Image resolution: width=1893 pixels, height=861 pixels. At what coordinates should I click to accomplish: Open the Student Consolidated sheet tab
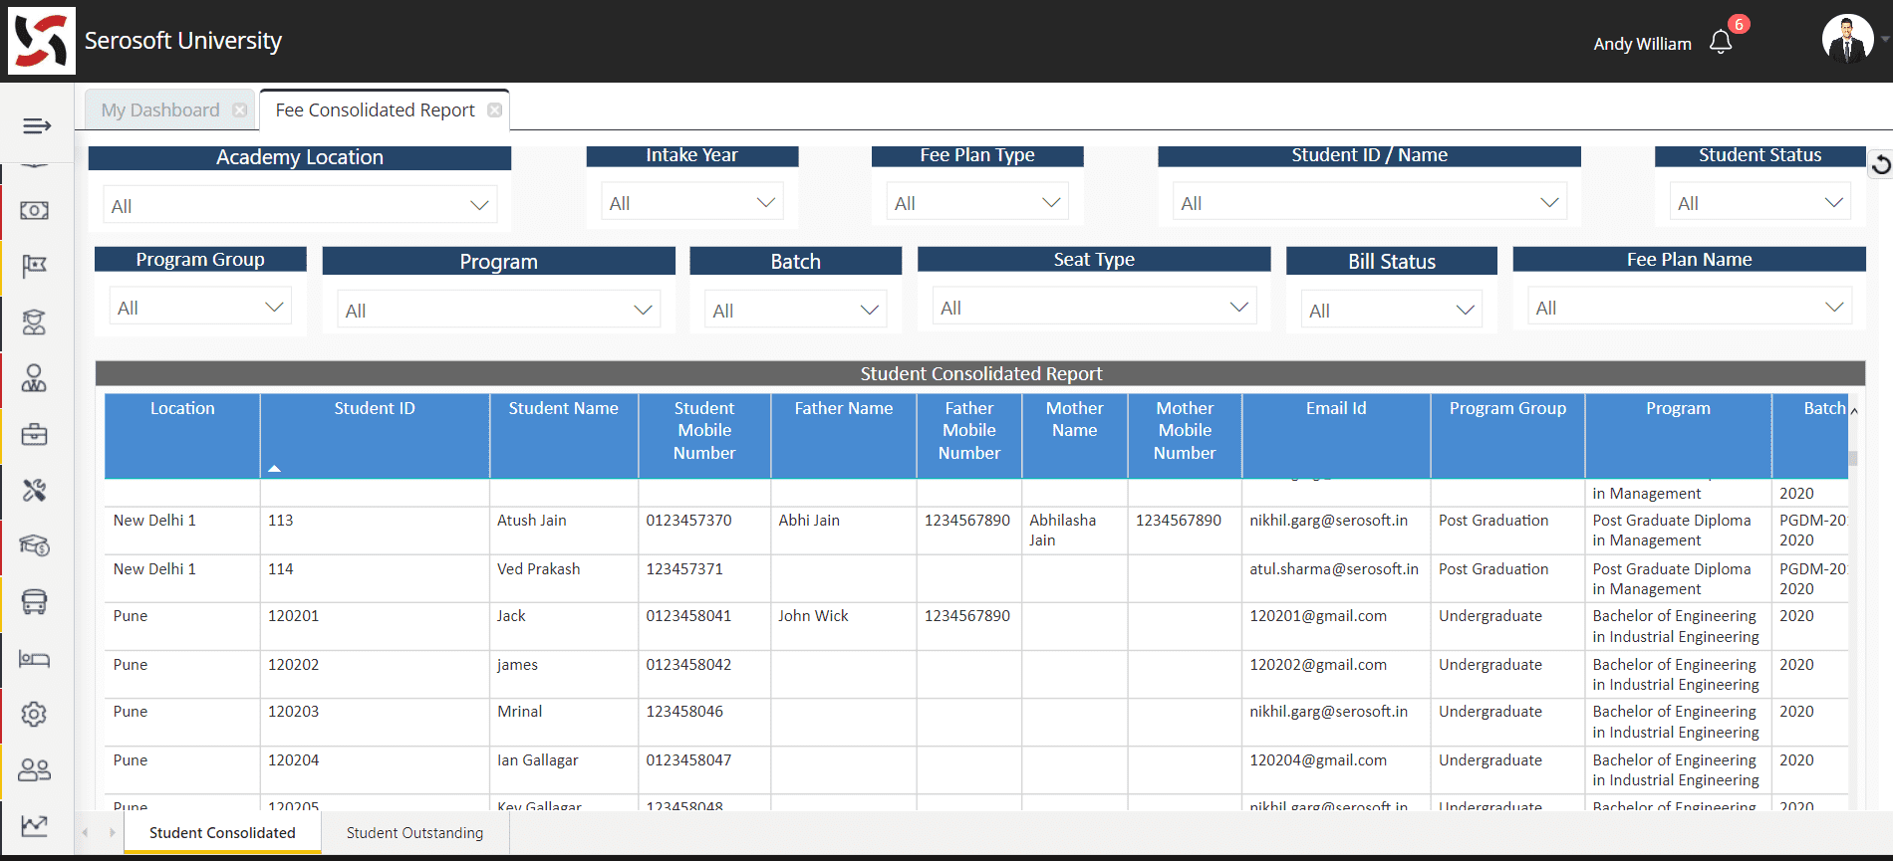point(222,832)
